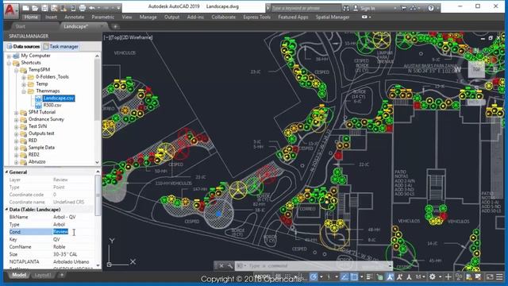Viewport: 508px width, 286px height.
Task: Click the New drawing icon in Quick Access
Action: (x=25, y=8)
